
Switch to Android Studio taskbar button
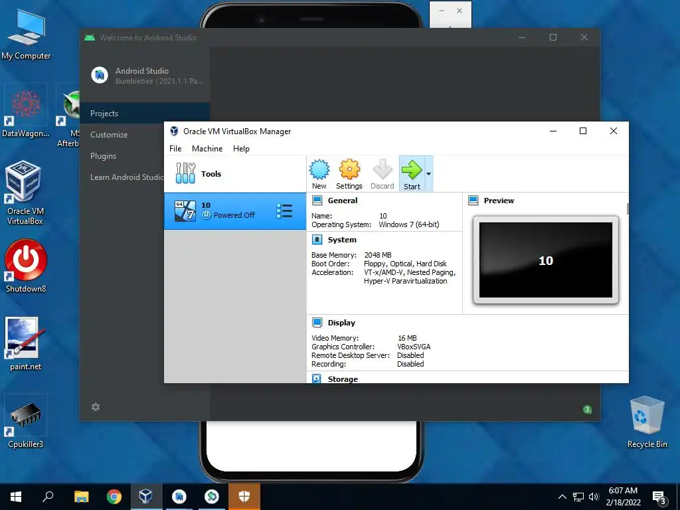tap(179, 497)
